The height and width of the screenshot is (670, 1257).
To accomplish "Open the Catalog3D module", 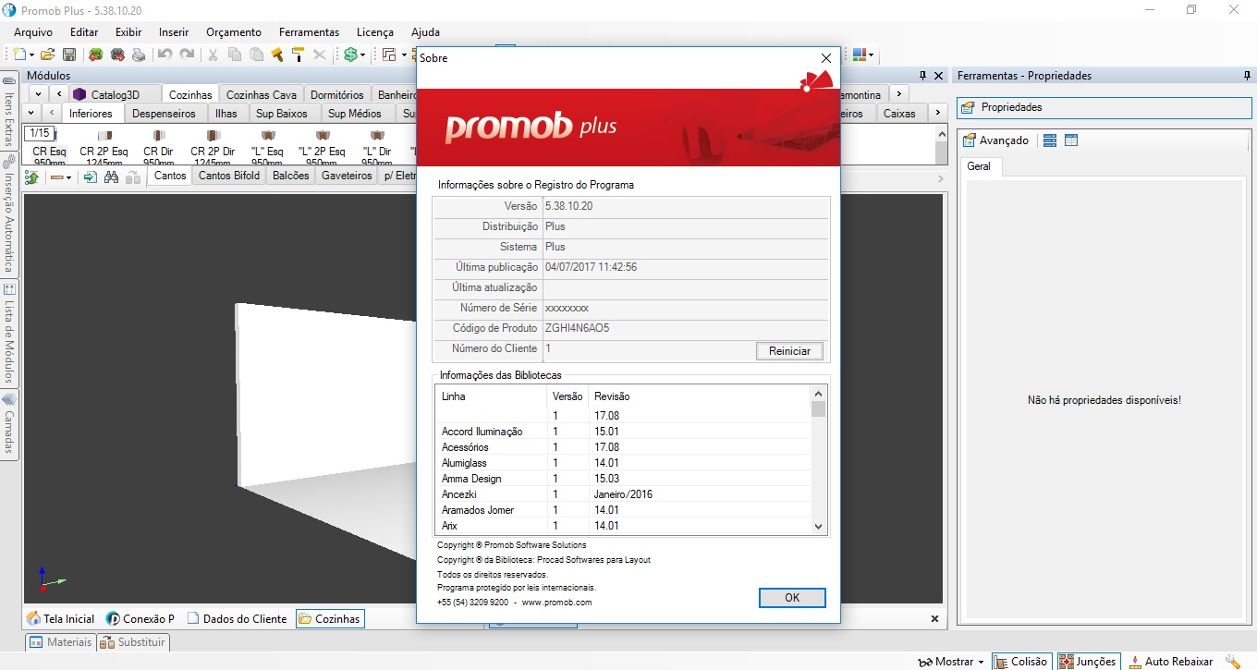I will (x=114, y=93).
